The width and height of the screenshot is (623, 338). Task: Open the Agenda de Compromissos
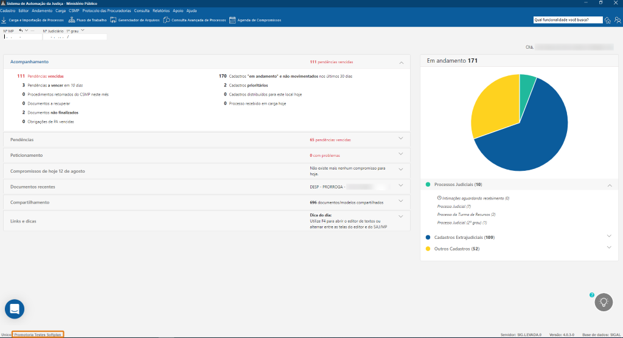pyautogui.click(x=255, y=20)
